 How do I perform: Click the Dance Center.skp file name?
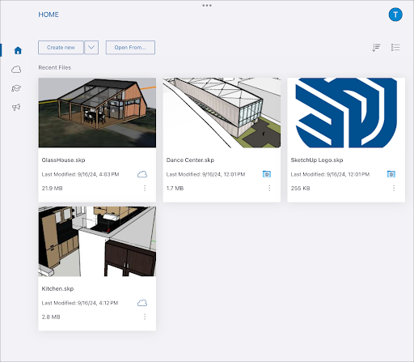pyautogui.click(x=190, y=160)
